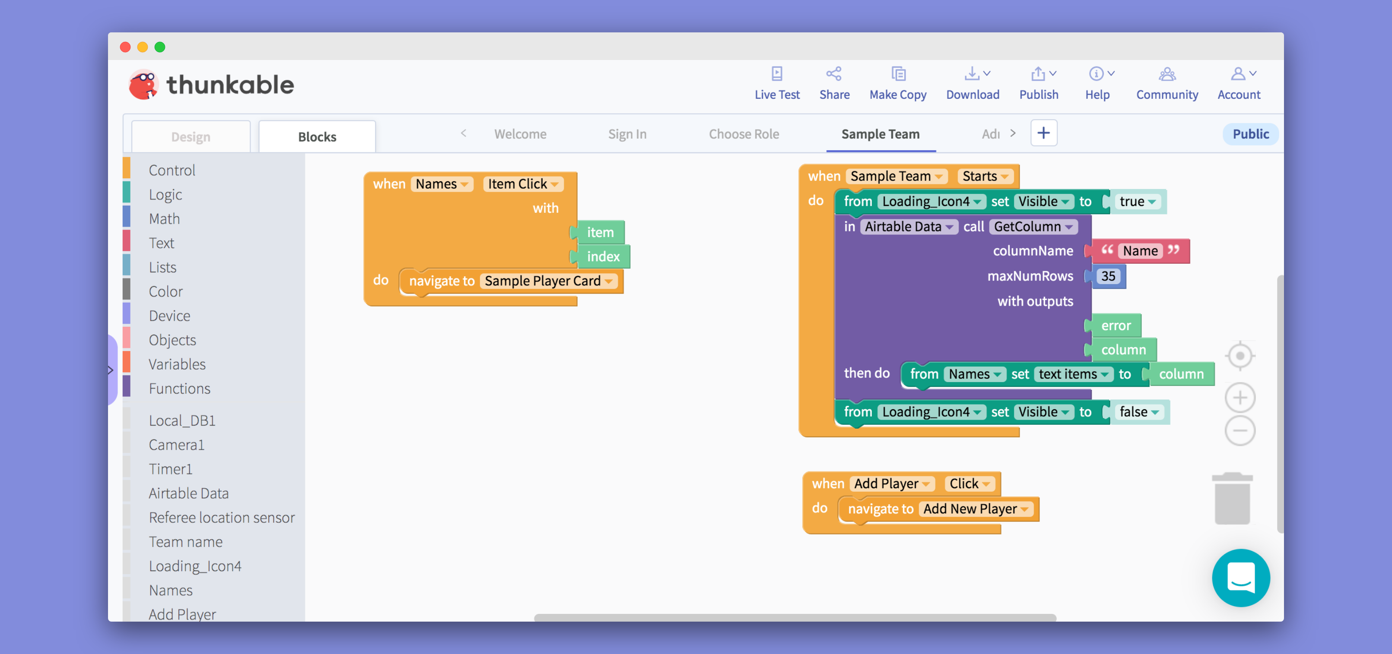Open the Device blocks category

point(169,316)
